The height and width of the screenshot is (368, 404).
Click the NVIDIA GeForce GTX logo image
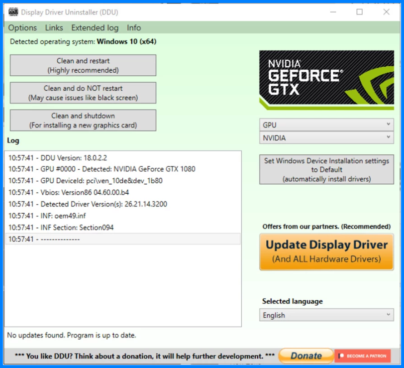pyautogui.click(x=326, y=80)
